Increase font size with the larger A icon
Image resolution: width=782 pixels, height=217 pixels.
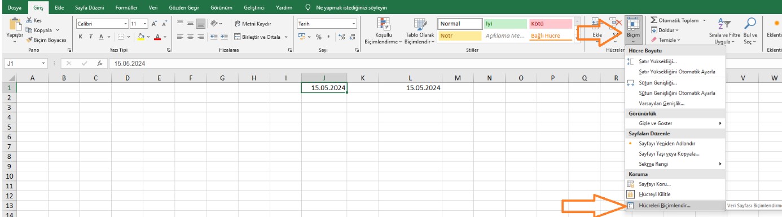(154, 24)
